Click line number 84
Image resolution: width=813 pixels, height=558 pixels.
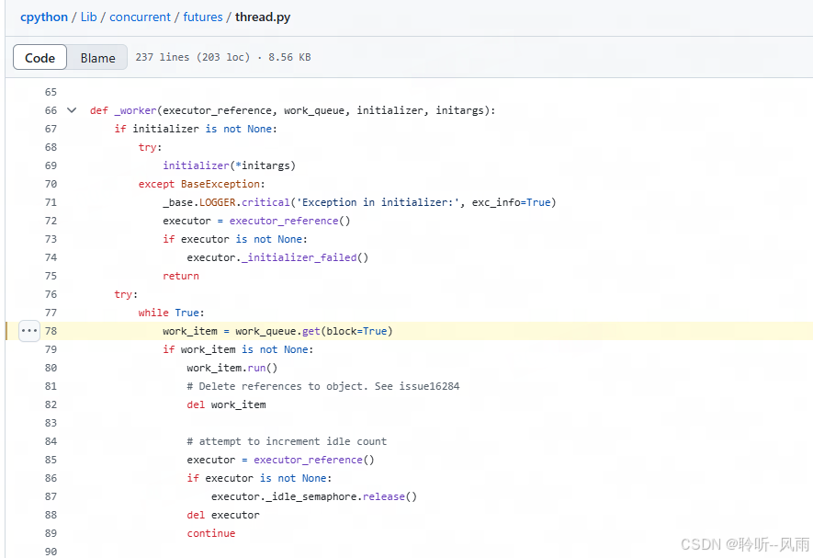pos(51,441)
